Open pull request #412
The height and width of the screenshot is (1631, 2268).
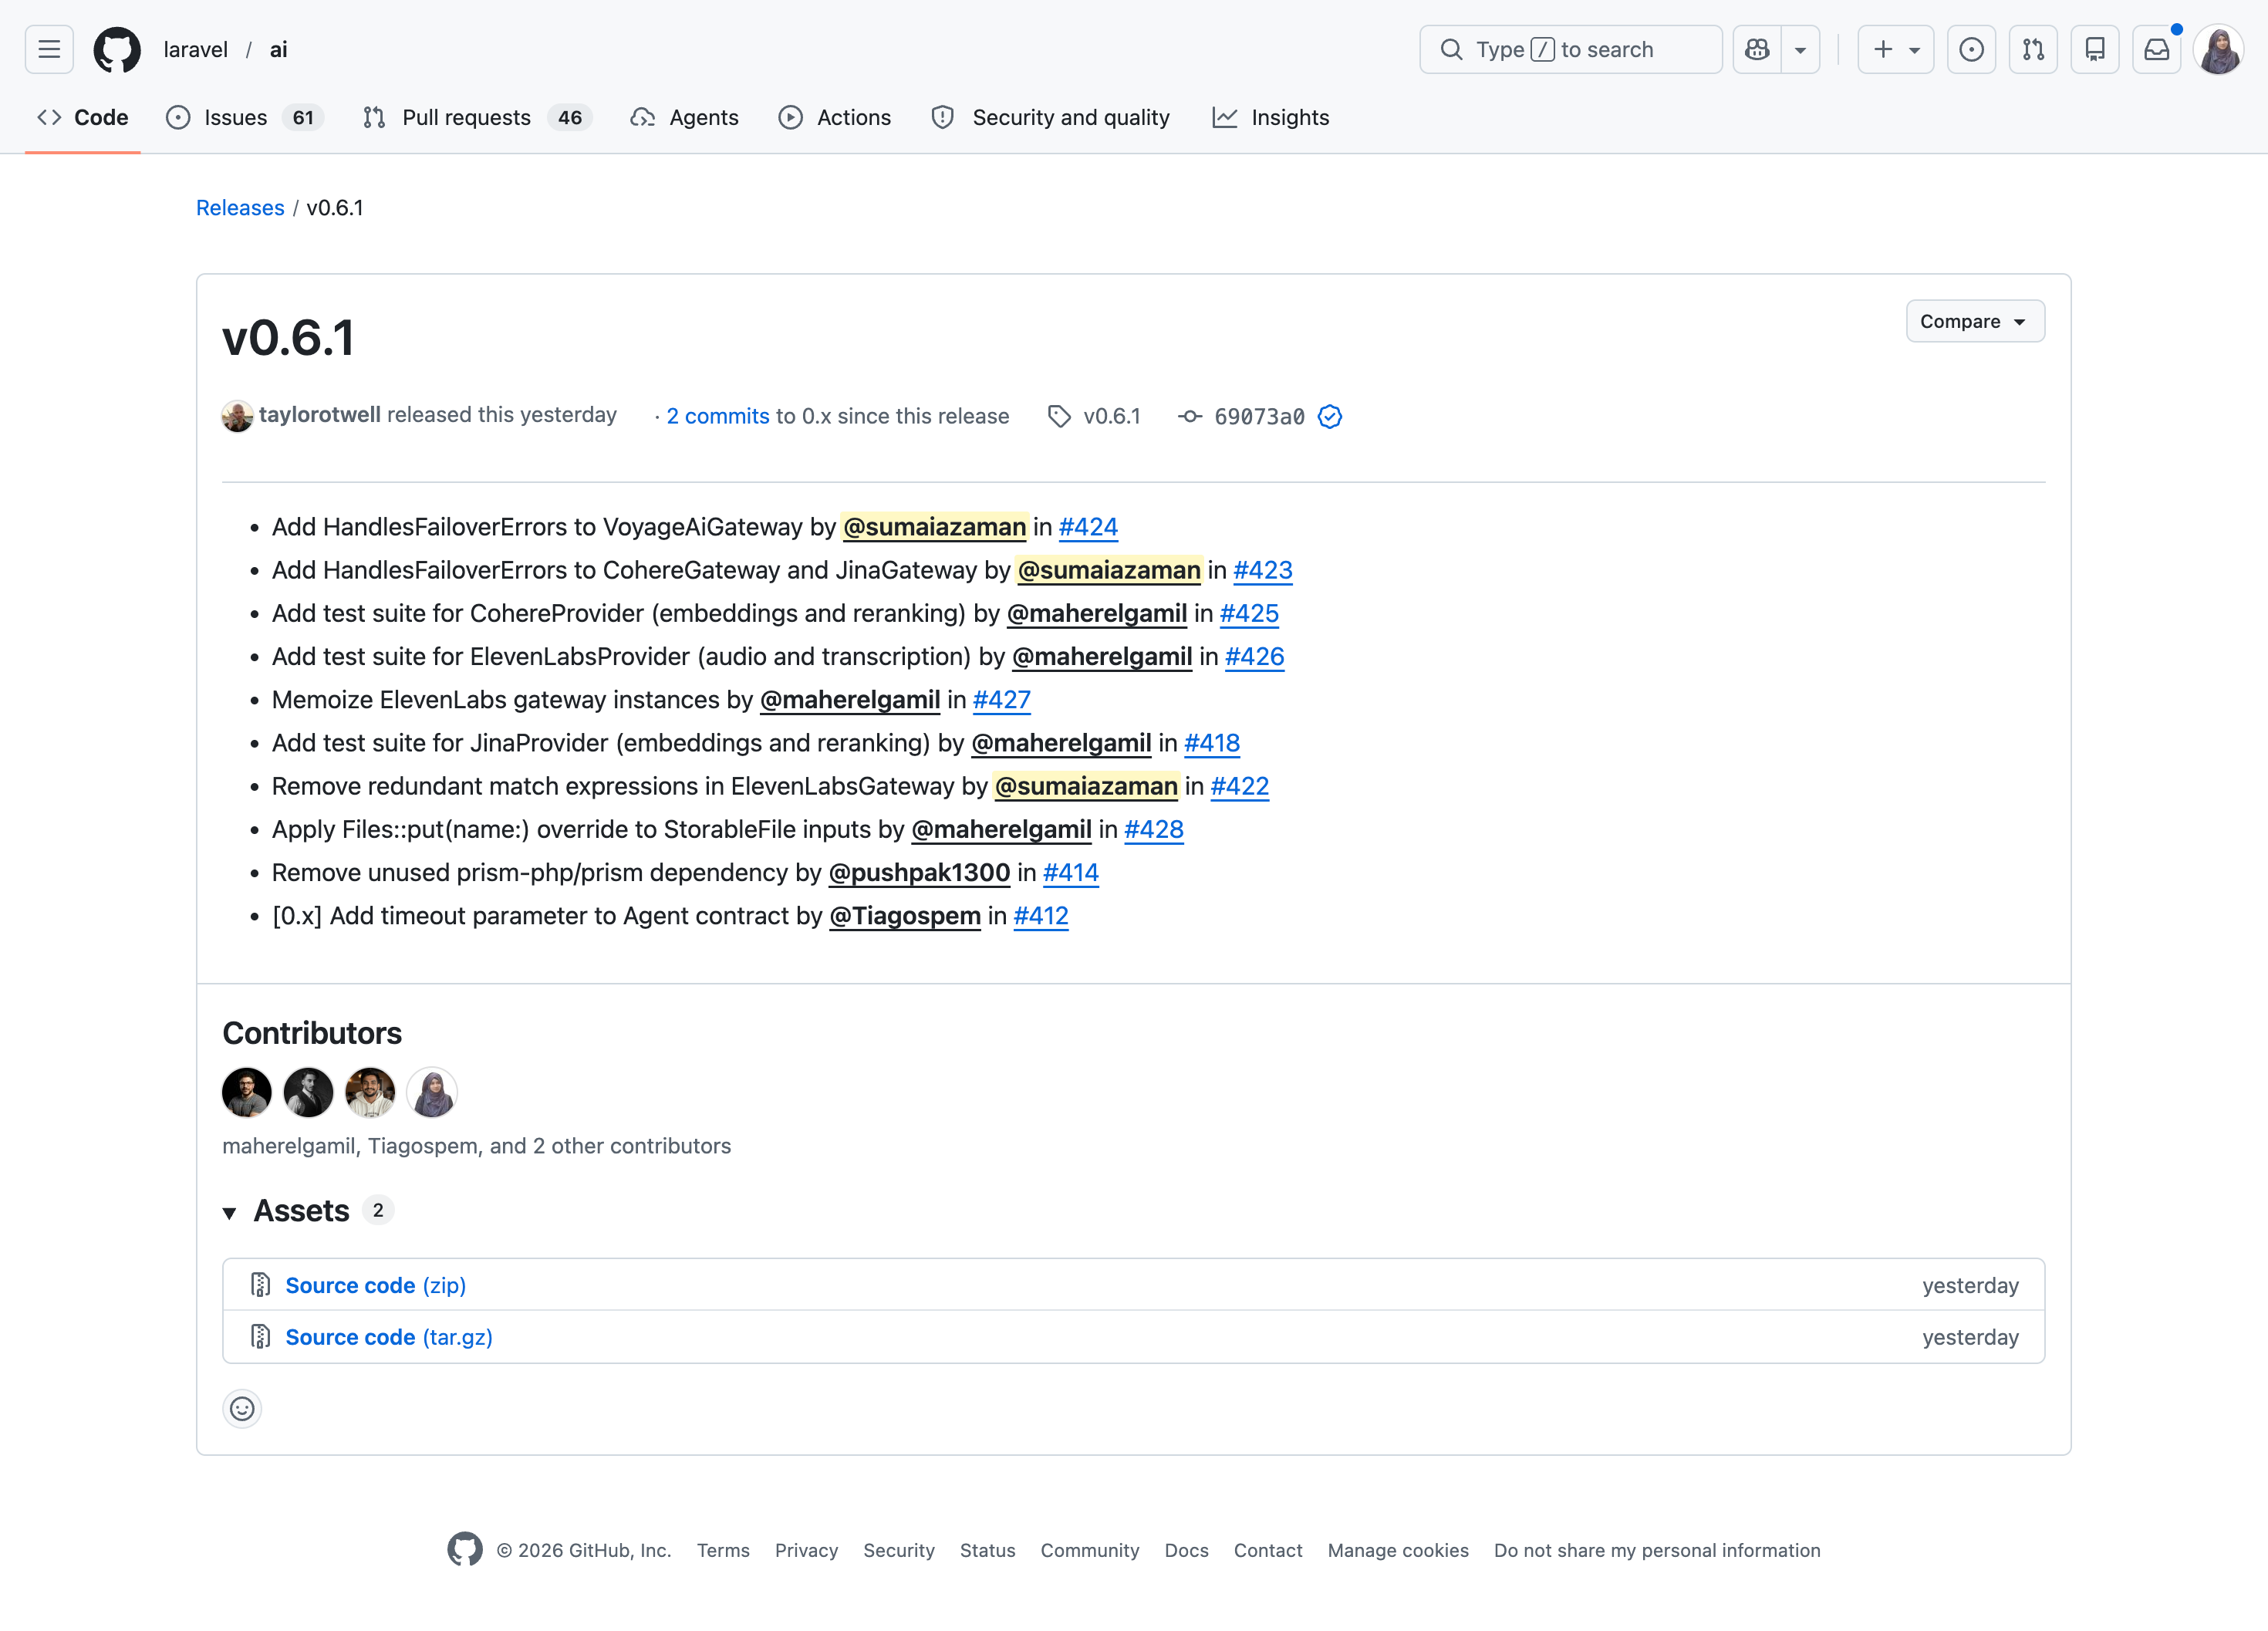[x=1041, y=916]
